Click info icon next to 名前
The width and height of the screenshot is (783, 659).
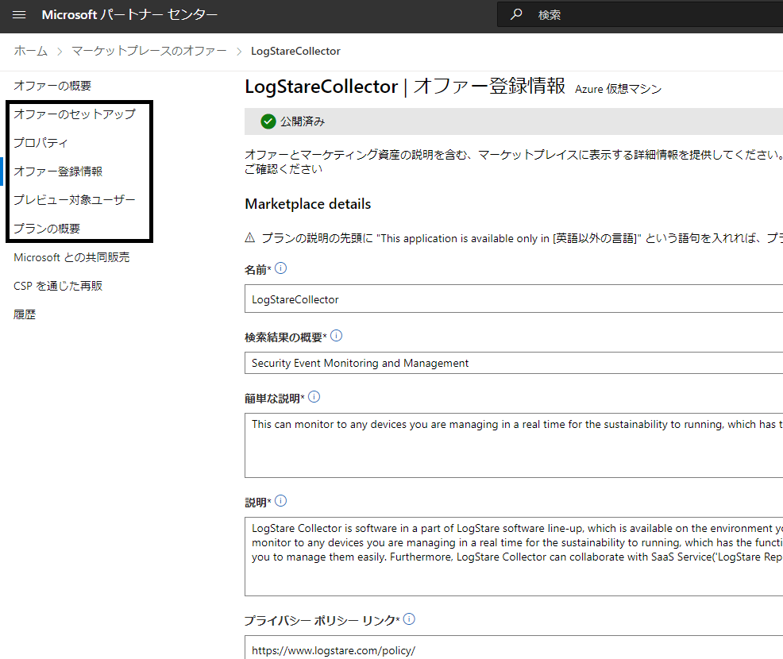(x=280, y=268)
